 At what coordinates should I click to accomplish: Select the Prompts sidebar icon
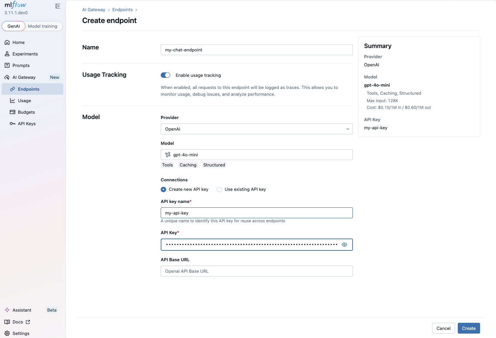click(x=22, y=65)
